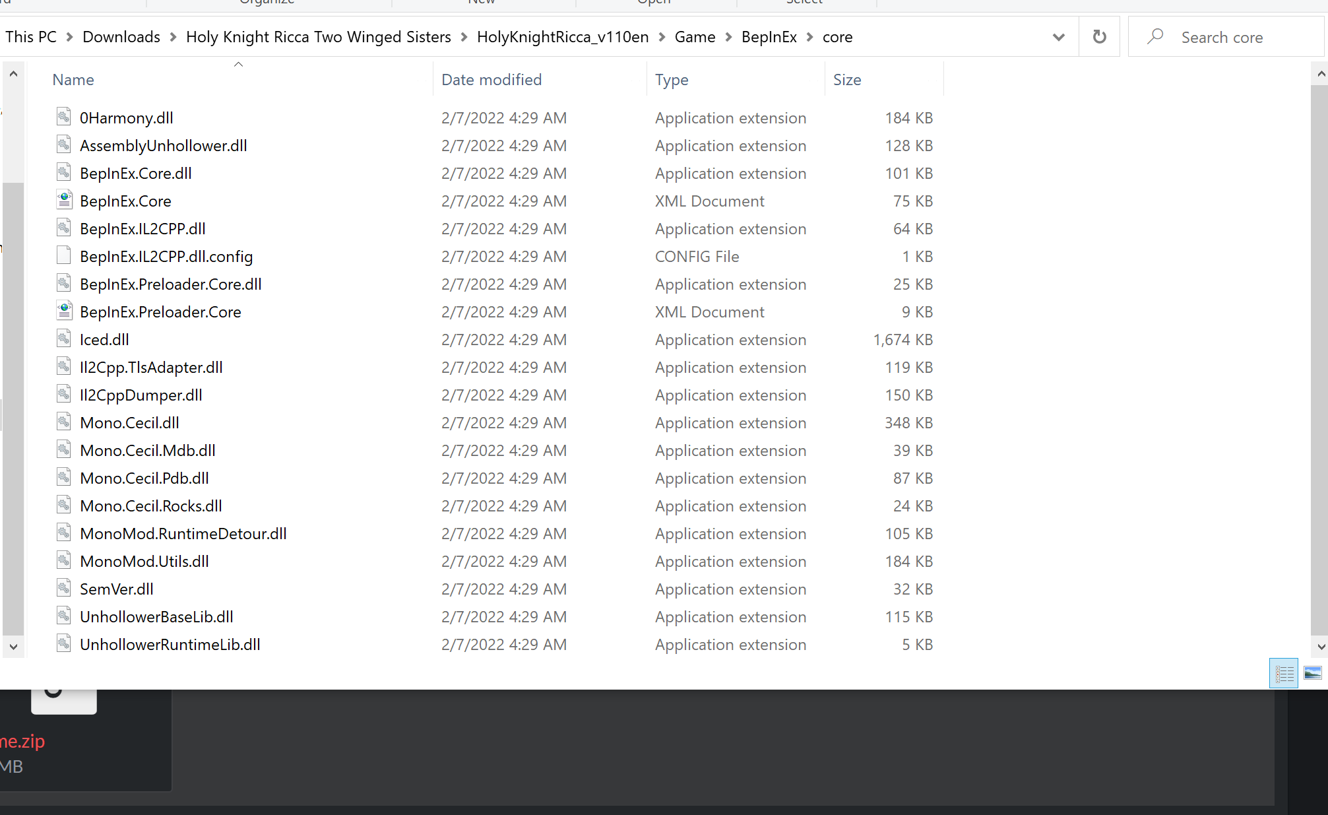Click the Il2CppDumper.dll file icon
The height and width of the screenshot is (815, 1328).
pyautogui.click(x=63, y=394)
